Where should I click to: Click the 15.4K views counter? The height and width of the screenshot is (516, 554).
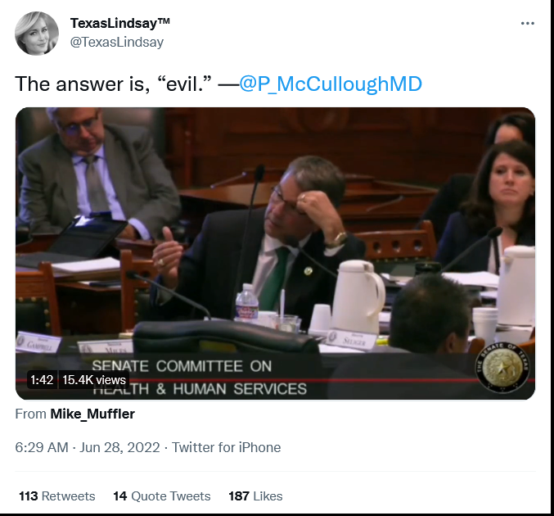pyautogui.click(x=94, y=379)
